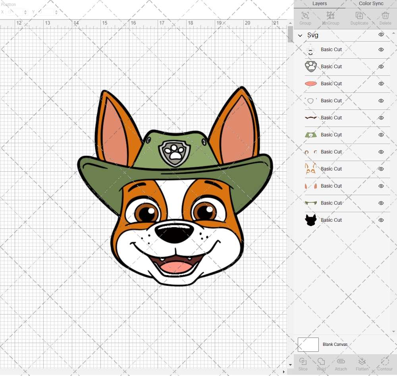Toggle visibility of the whole Svg group
Image resolution: width=397 pixels, height=376 pixels.
[381, 35]
